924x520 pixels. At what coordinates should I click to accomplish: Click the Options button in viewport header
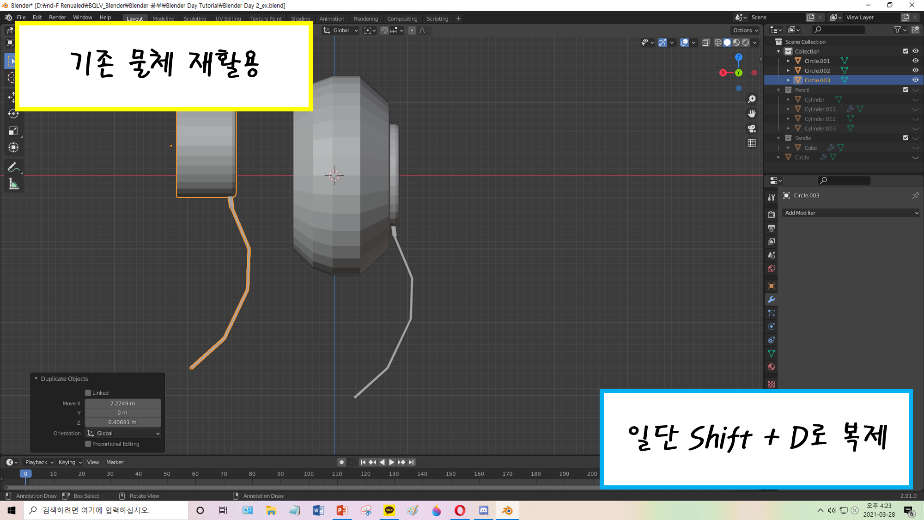coord(745,31)
